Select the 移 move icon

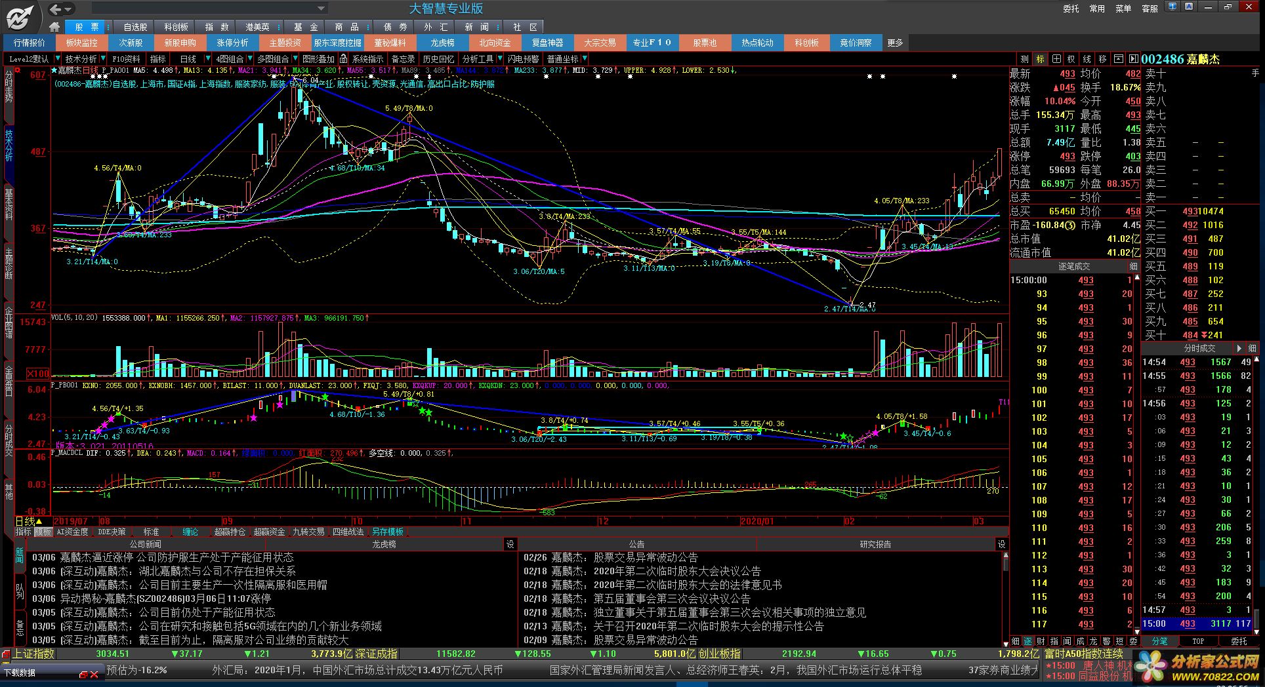pos(1103,59)
